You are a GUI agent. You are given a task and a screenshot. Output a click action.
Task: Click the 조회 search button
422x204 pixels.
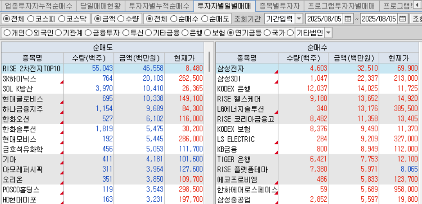[416, 19]
